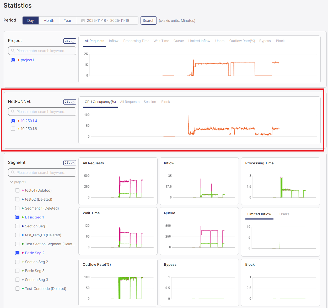Open the date range 2025-11-18 picker
The image size is (328, 308).
(107, 20)
